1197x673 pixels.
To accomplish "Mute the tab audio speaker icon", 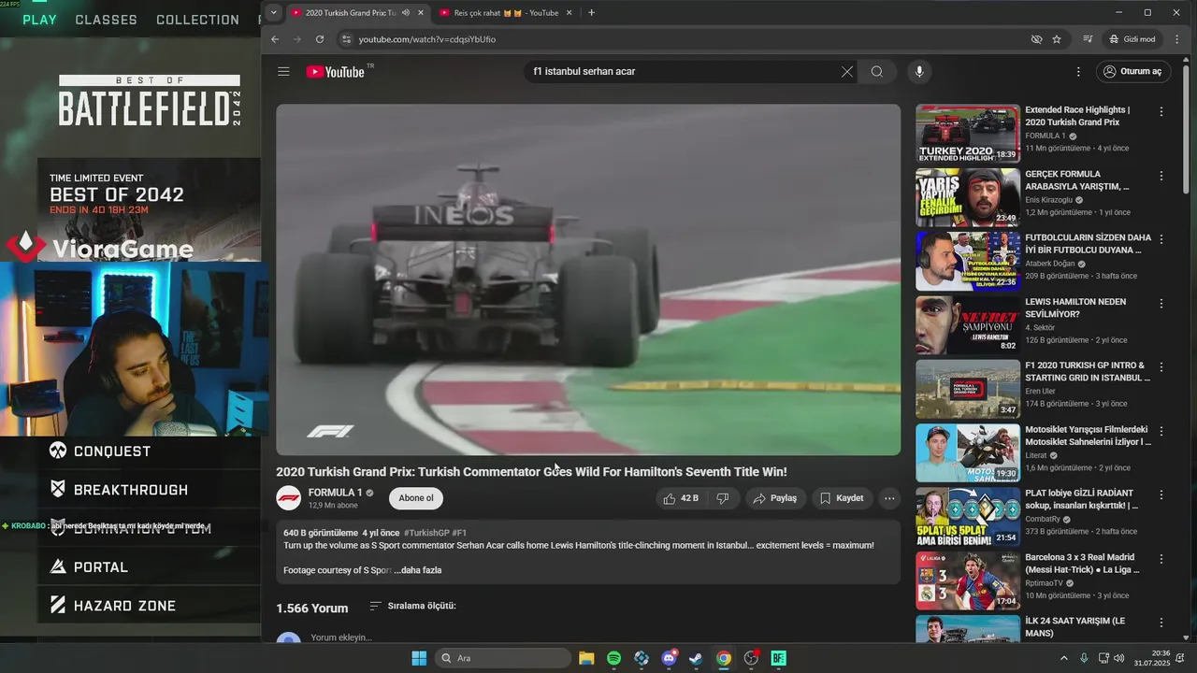I will [405, 12].
